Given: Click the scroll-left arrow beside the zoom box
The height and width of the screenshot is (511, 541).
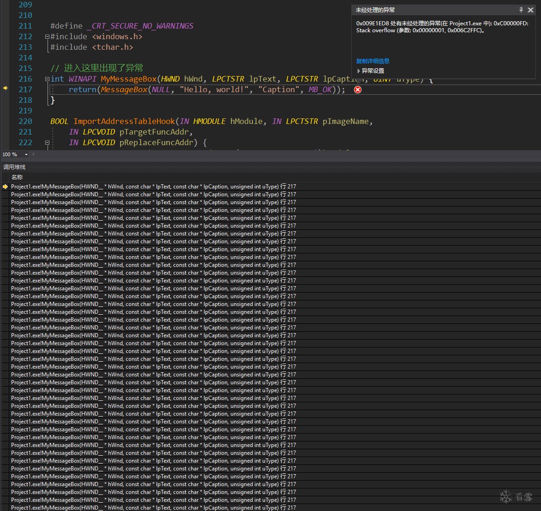Looking at the screenshot, I should 33,154.
